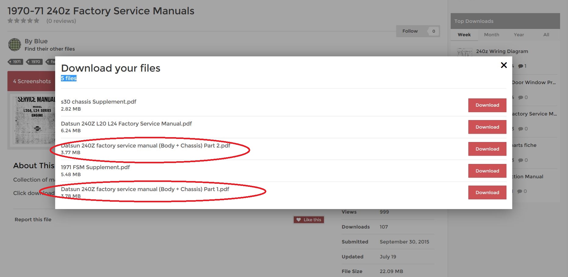Click the Service Manual screenshot thumbnail

click(x=34, y=120)
